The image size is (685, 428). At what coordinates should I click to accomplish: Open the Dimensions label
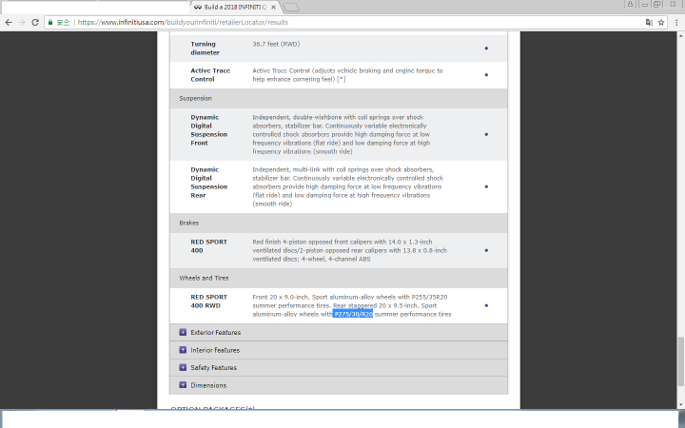208,385
